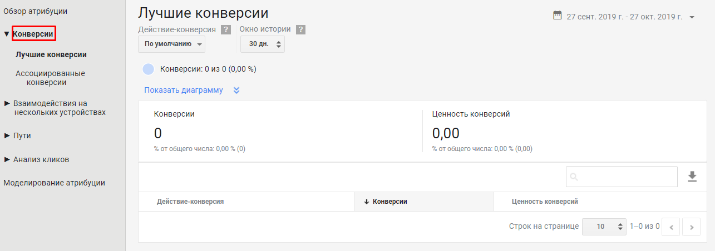715x251 pixels.
Task: Collapse the Конверсии sidebar section
Action: pyautogui.click(x=7, y=34)
